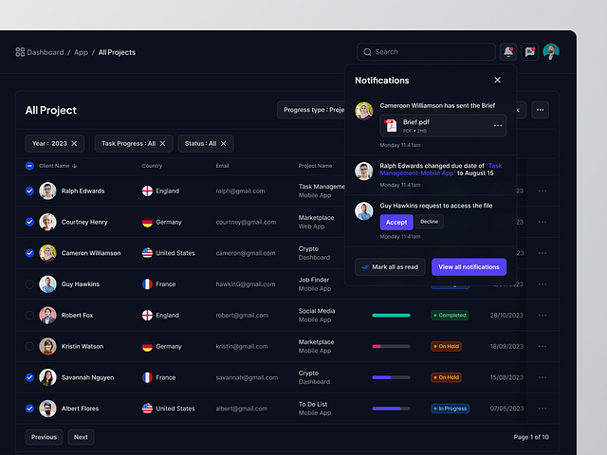Remove the Year: 2023 filter chip
Image resolution: width=607 pixels, height=455 pixels.
click(75, 143)
